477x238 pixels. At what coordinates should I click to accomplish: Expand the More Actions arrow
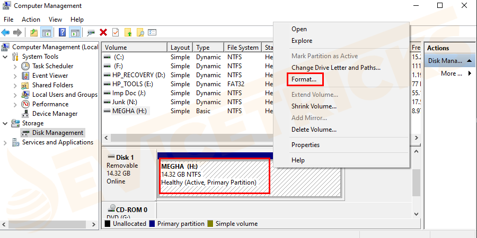[470, 73]
